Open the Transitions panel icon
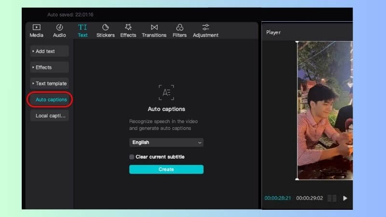 [154, 27]
